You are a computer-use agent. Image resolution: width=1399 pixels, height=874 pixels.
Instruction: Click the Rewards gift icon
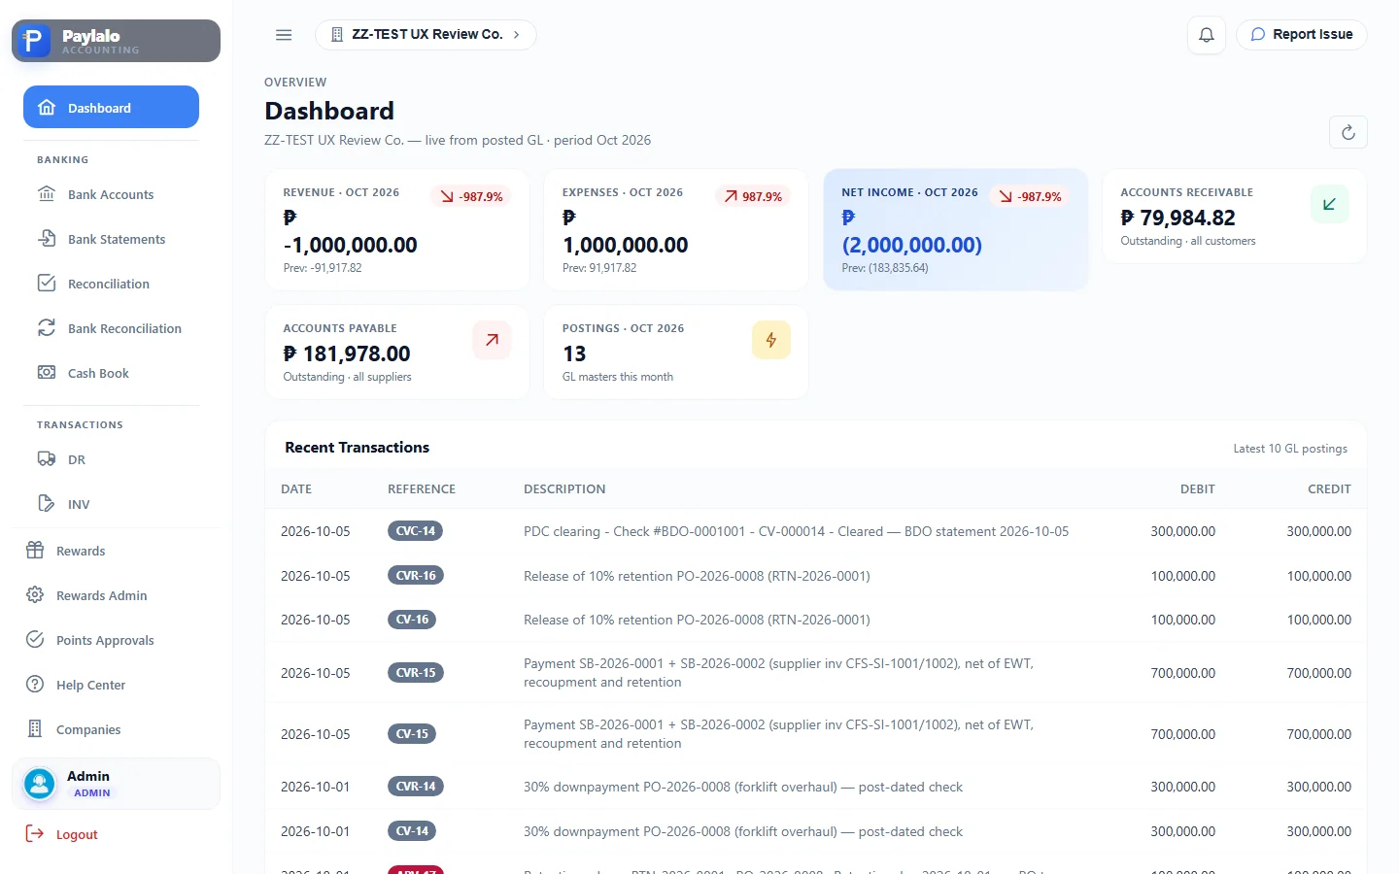(35, 551)
